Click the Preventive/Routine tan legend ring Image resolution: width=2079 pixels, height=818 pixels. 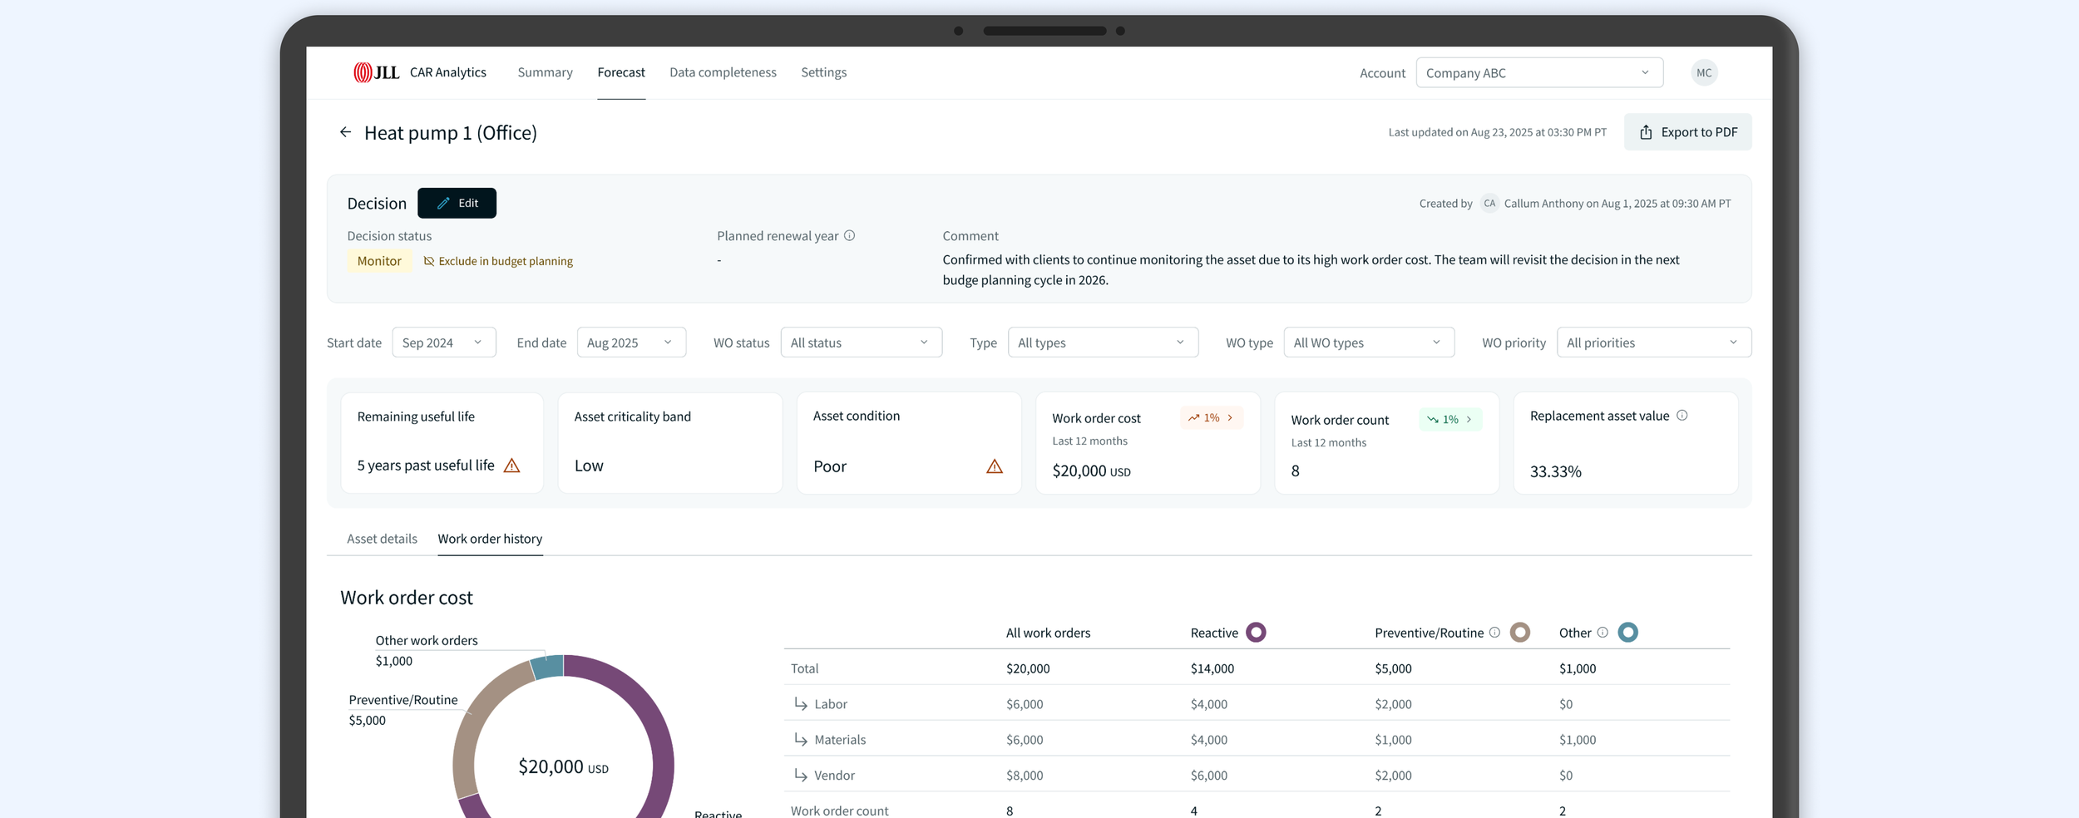tap(1519, 633)
